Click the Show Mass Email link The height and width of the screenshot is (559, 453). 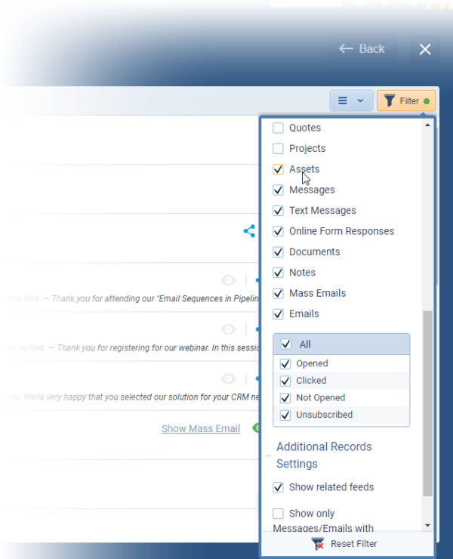tap(200, 428)
